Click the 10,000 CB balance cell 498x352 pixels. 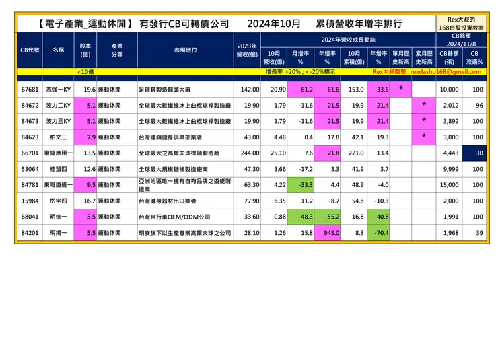[x=449, y=90]
